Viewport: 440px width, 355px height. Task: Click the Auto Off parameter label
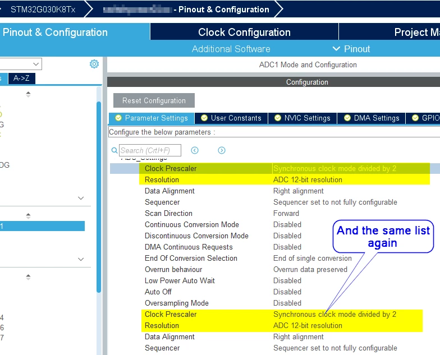(x=158, y=292)
